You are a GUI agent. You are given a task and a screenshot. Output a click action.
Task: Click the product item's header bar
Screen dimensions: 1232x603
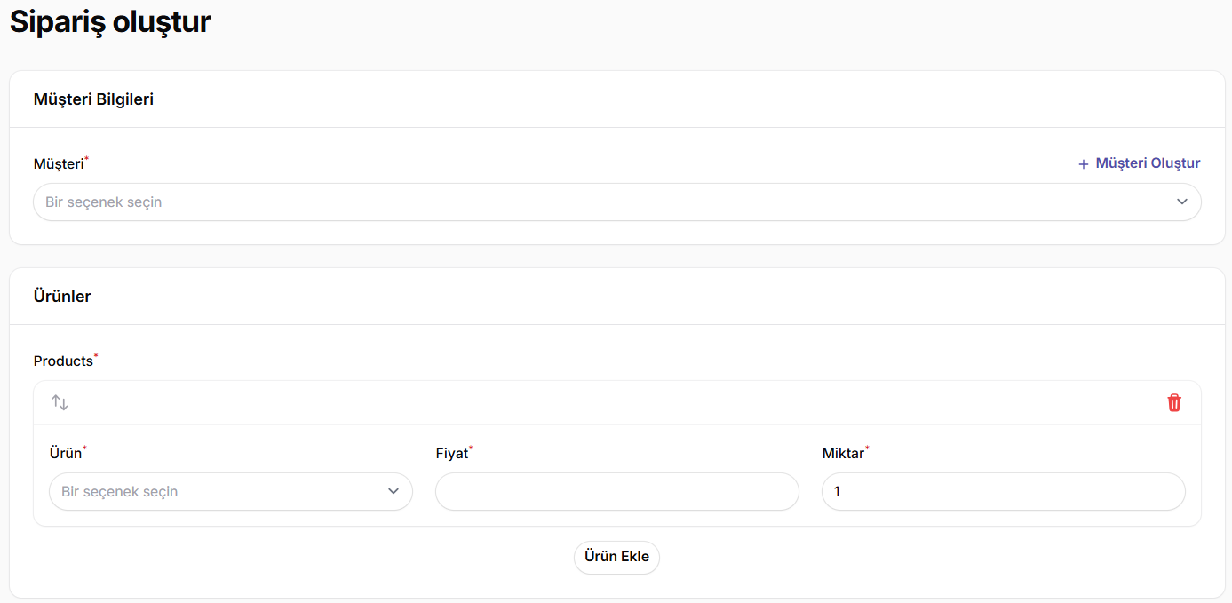(x=617, y=403)
